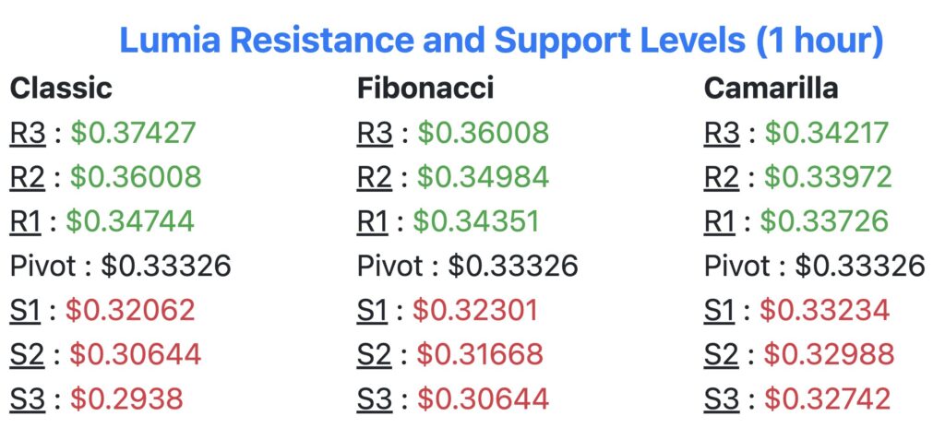This screenshot has width=945, height=428.
Task: Click the Classic pivot value $0.33326
Action: [x=166, y=266]
